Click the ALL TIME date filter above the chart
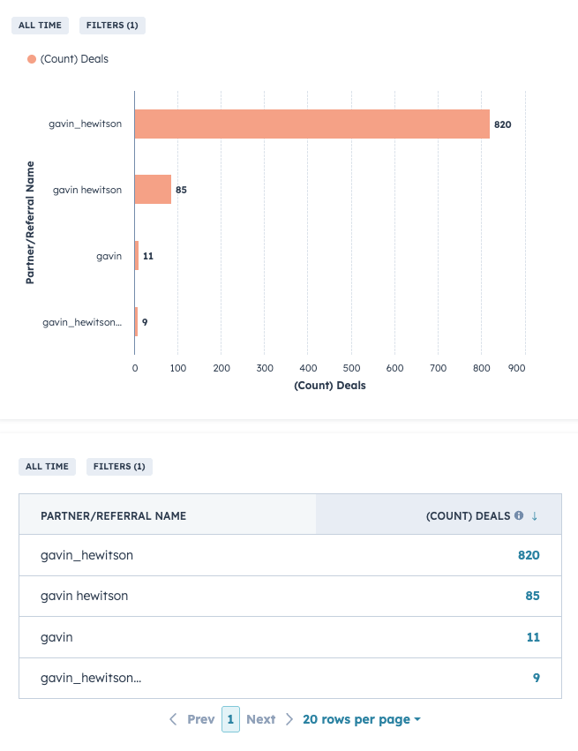Viewport: 578px width, 751px height. pyautogui.click(x=40, y=25)
